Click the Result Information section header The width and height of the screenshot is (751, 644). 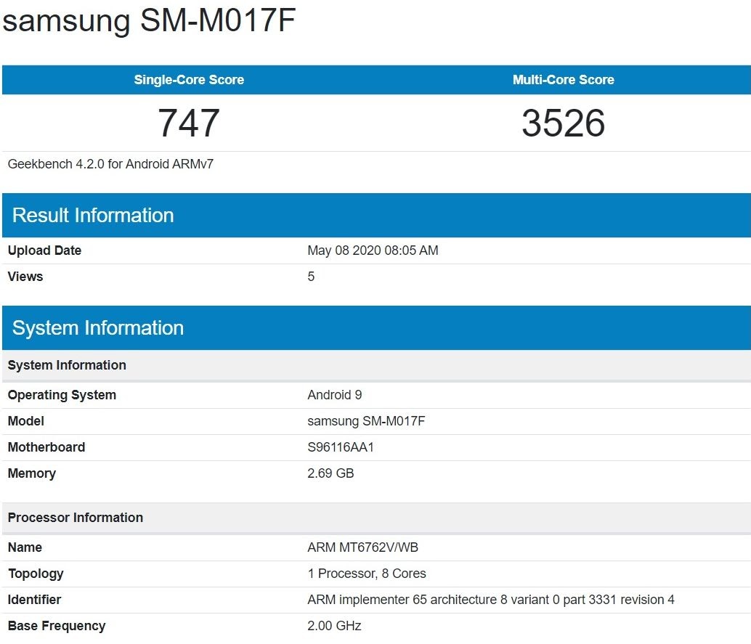93,215
